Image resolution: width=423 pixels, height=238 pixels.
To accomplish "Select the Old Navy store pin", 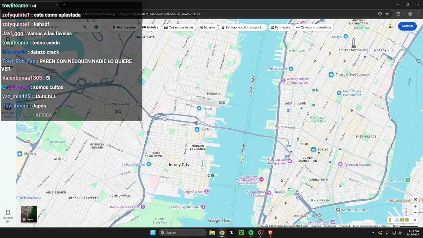I will coord(19,154).
